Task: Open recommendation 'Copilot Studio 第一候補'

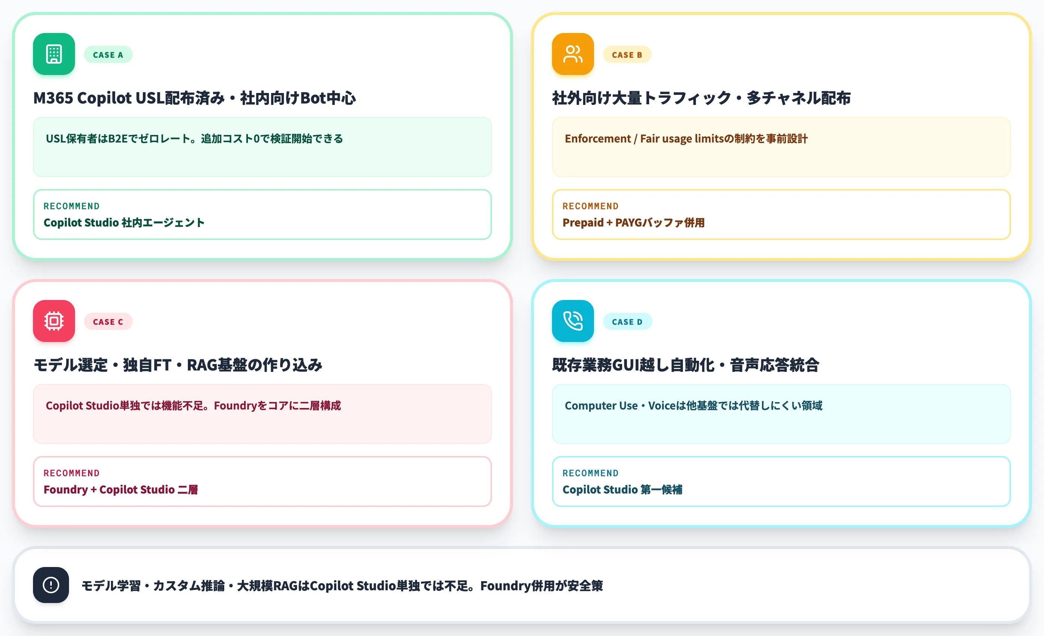Action: click(781, 481)
